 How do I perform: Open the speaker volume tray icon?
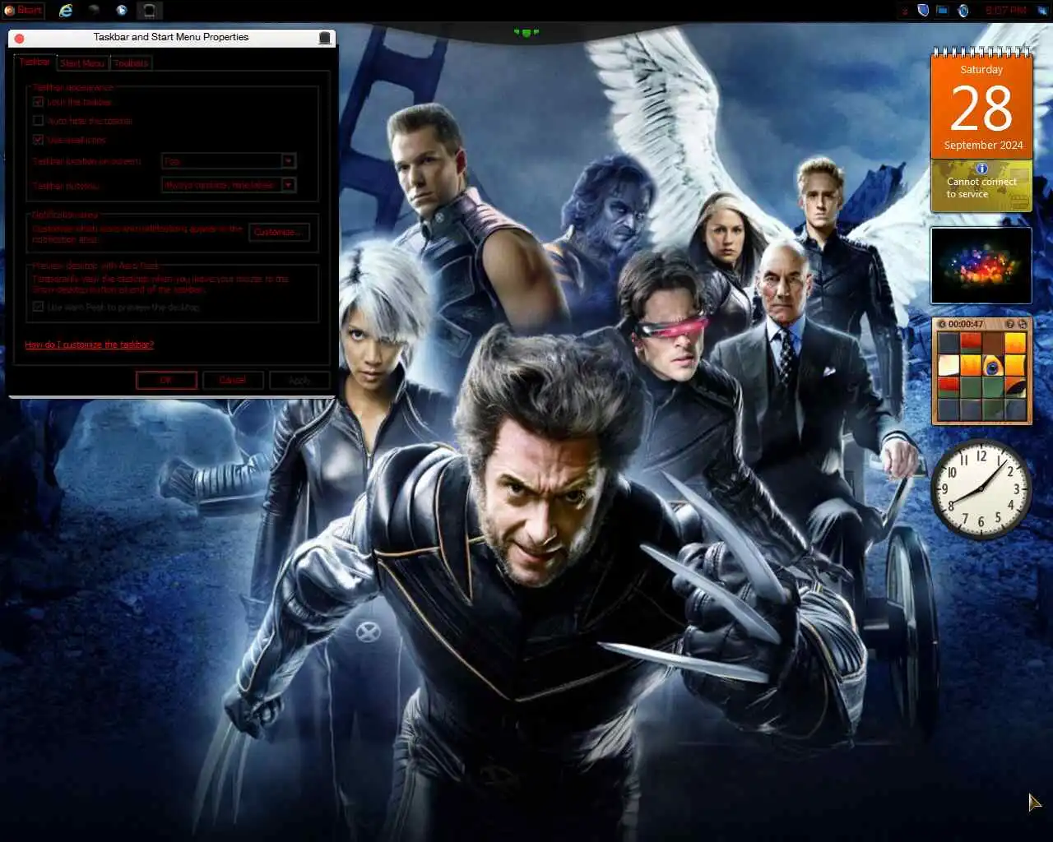(963, 11)
